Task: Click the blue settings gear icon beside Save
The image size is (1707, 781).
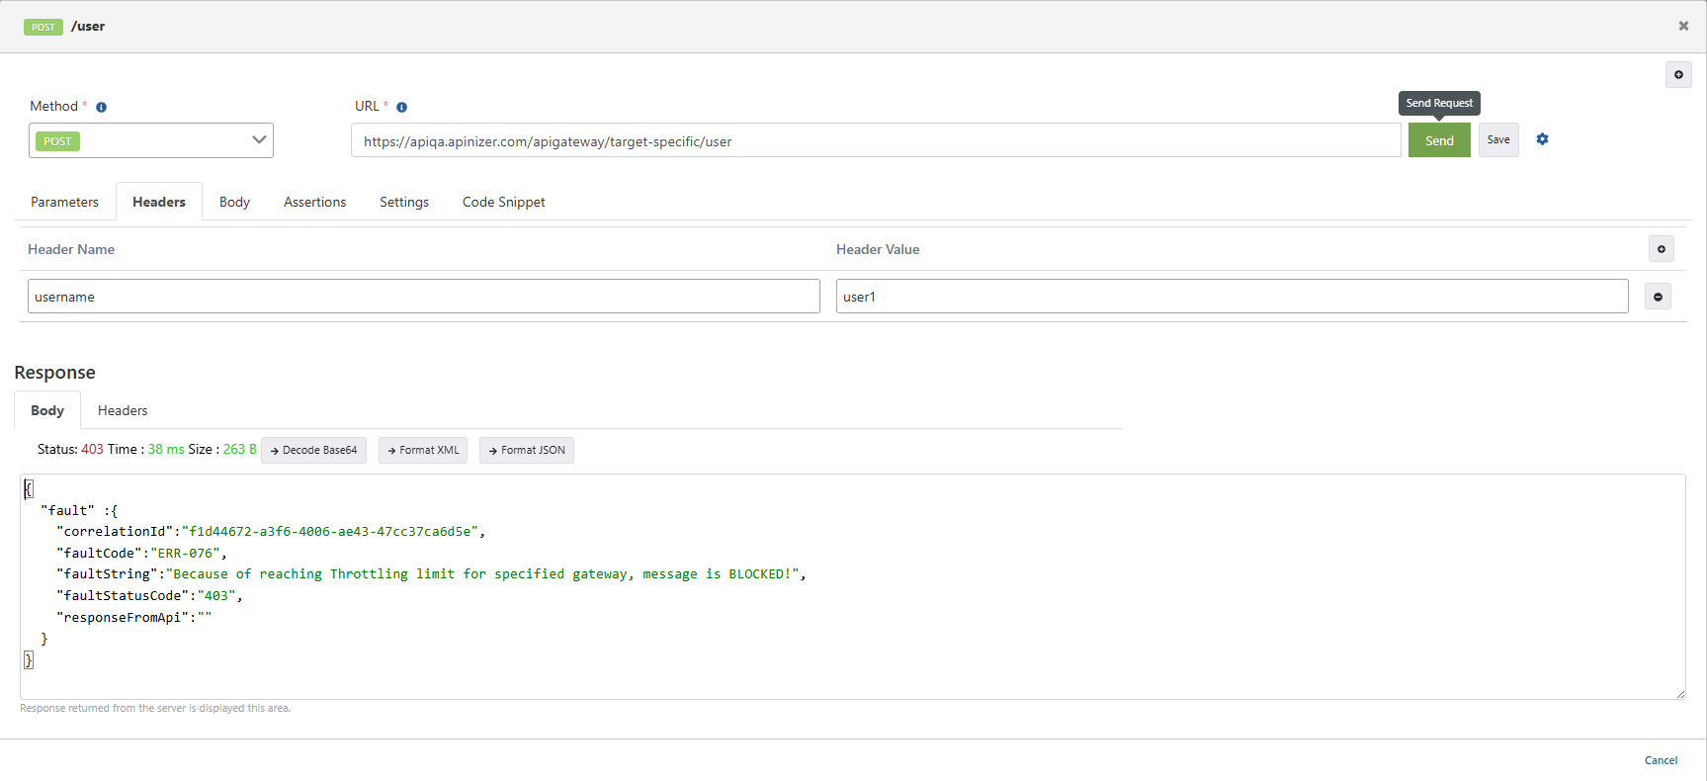Action: [1542, 139]
